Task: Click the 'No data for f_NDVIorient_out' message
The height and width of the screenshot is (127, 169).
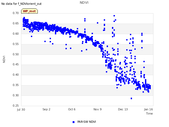Action: (21, 4)
